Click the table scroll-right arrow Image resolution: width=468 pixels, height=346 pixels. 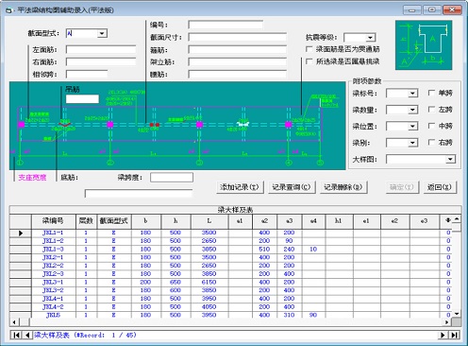(446, 322)
